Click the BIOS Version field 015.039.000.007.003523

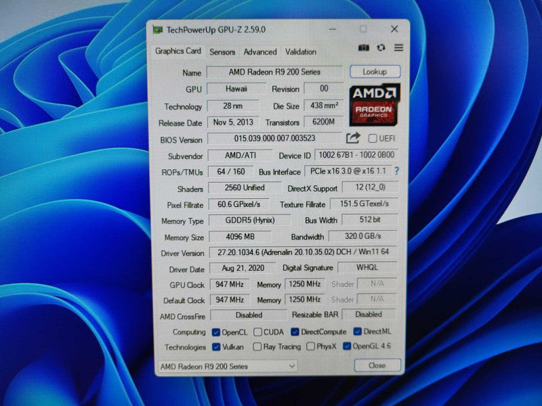[275, 139]
